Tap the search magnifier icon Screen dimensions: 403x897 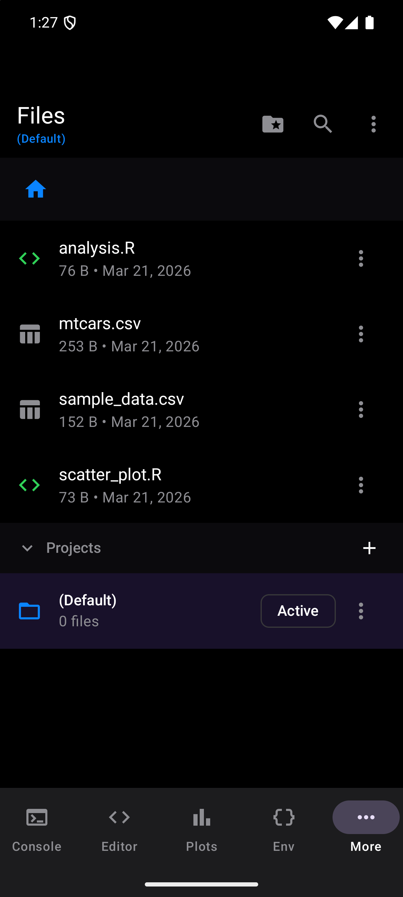[323, 124]
